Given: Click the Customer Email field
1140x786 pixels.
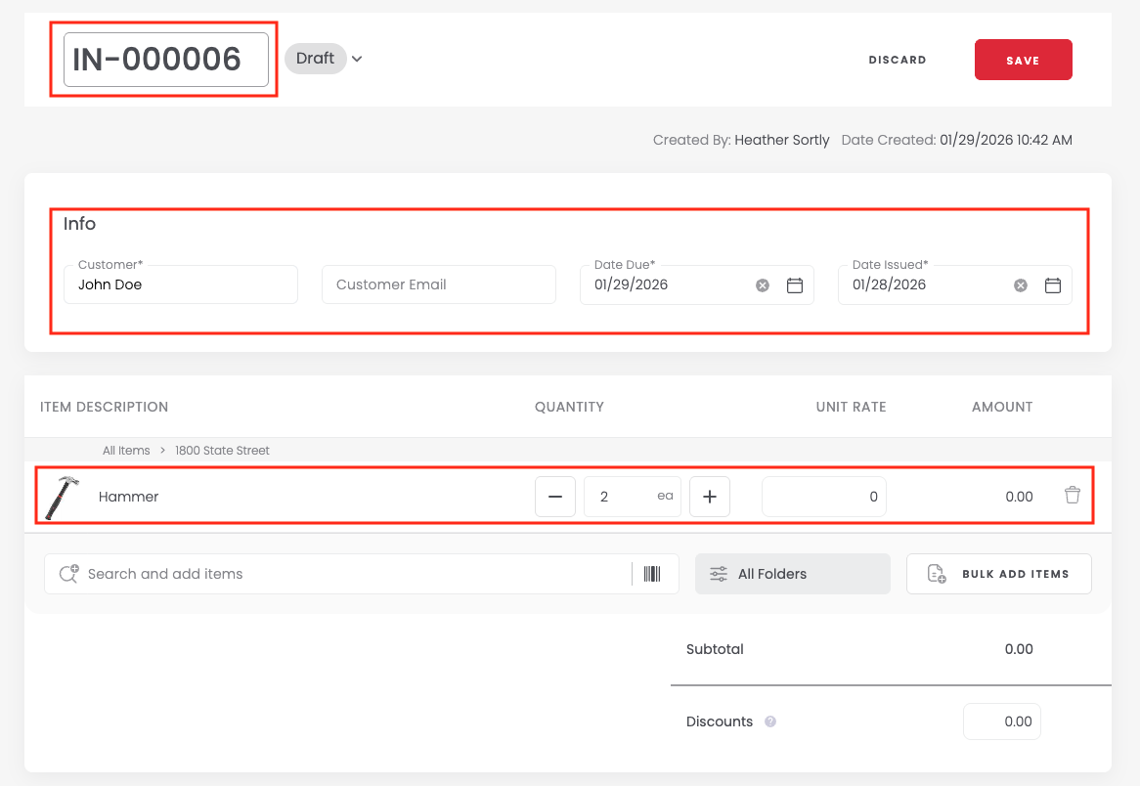Looking at the screenshot, I should click(x=438, y=284).
